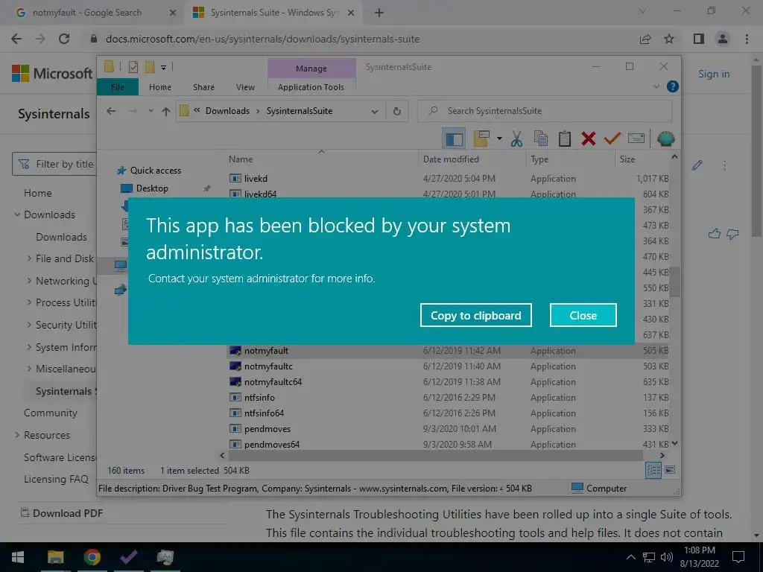Bookmark this page with the star icon
The height and width of the screenshot is (572, 763).
point(669,39)
